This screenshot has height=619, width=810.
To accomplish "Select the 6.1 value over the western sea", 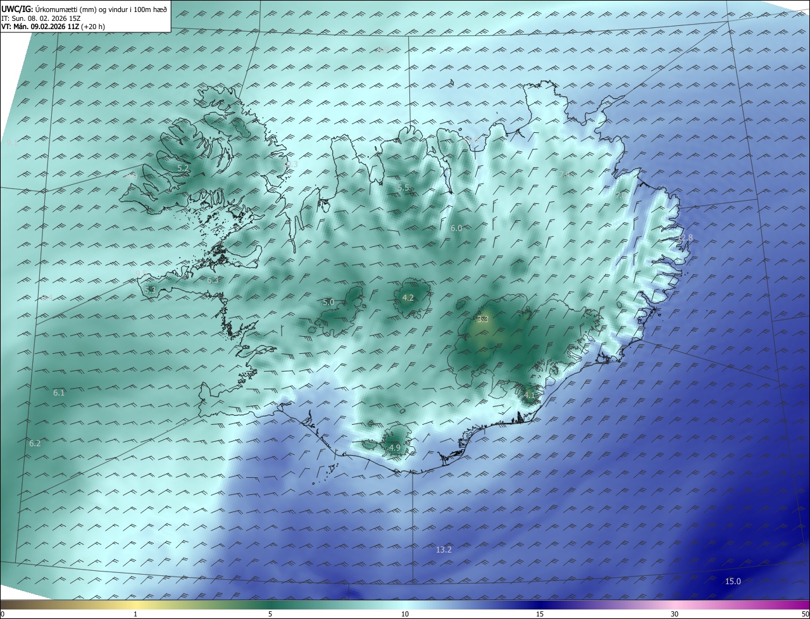I will [x=59, y=393].
